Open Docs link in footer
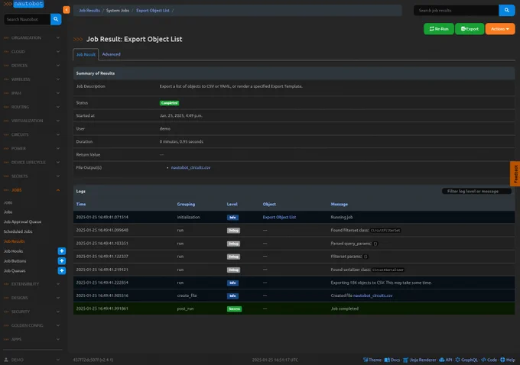 (392, 360)
